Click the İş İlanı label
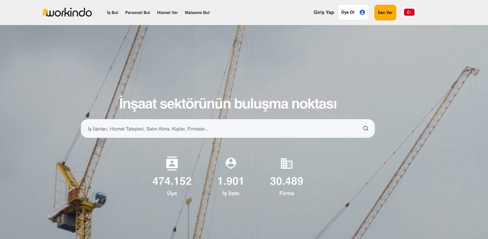488x239 pixels. [231, 193]
